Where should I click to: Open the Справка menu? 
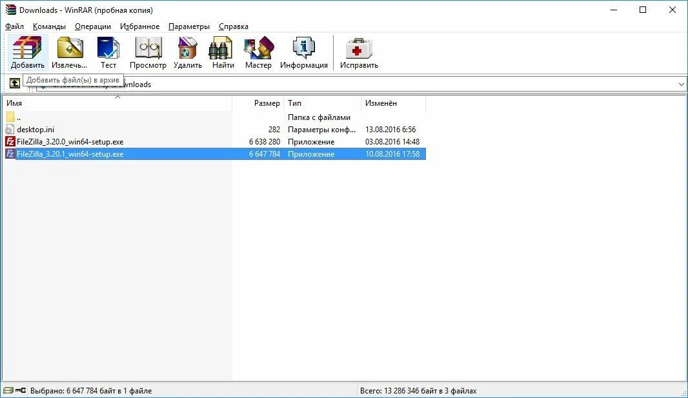[x=234, y=26]
